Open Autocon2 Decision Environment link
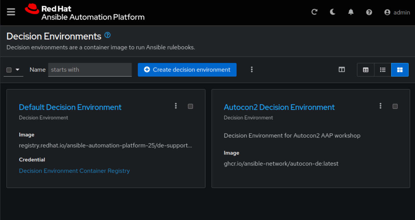 [279, 107]
